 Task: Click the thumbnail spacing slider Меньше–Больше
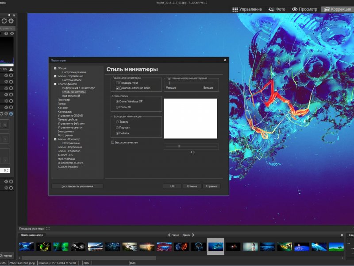click(x=191, y=83)
